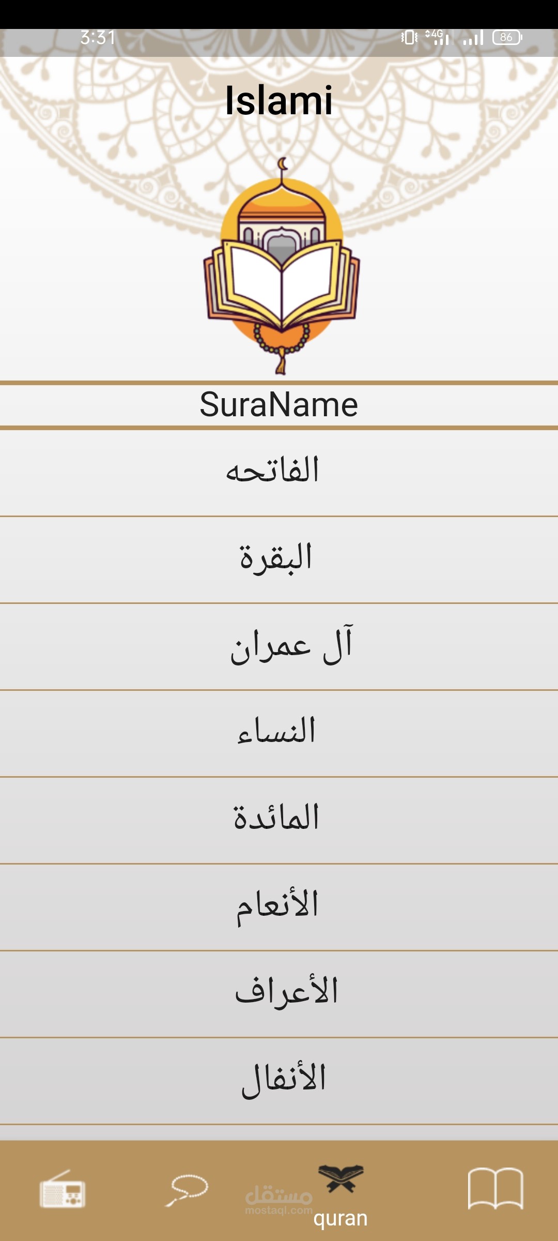
Task: Select the quran tab icon
Action: [x=341, y=1179]
